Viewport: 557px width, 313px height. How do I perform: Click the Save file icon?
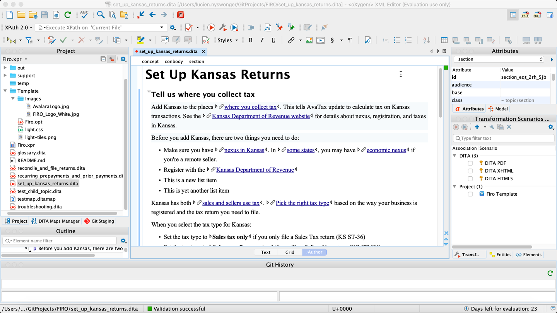[x=44, y=15]
